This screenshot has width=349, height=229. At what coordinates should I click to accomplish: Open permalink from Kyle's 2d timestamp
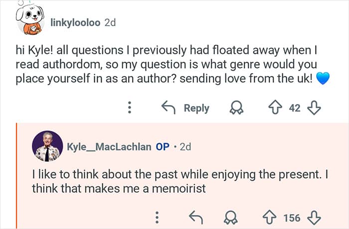tap(185, 147)
